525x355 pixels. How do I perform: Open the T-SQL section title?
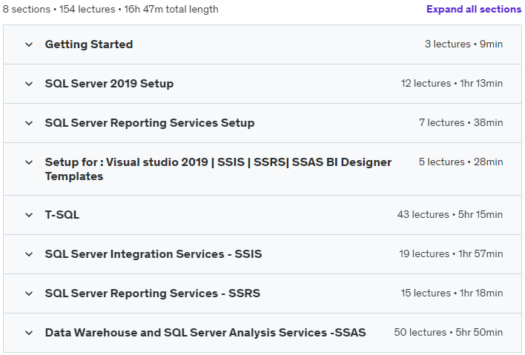[62, 215]
